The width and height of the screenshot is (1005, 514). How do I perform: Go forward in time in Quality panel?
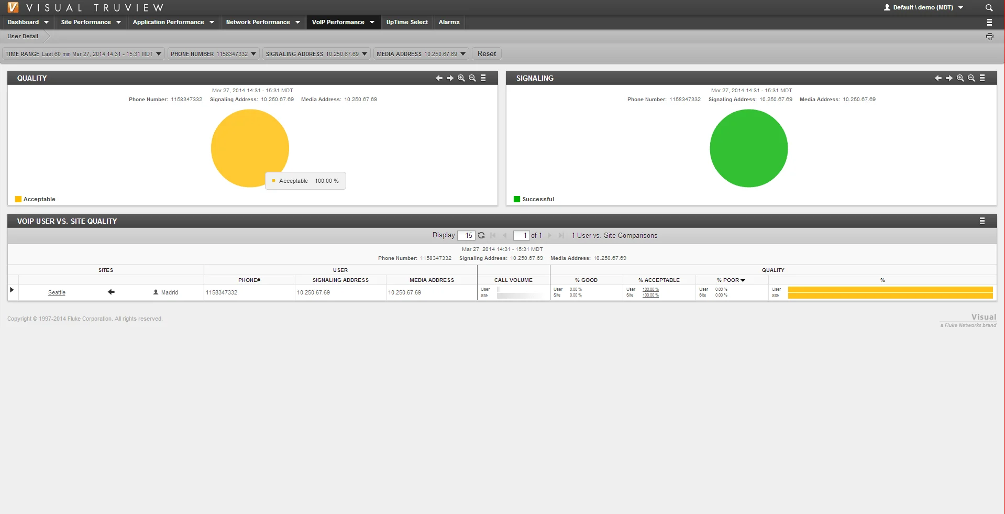[x=450, y=78]
